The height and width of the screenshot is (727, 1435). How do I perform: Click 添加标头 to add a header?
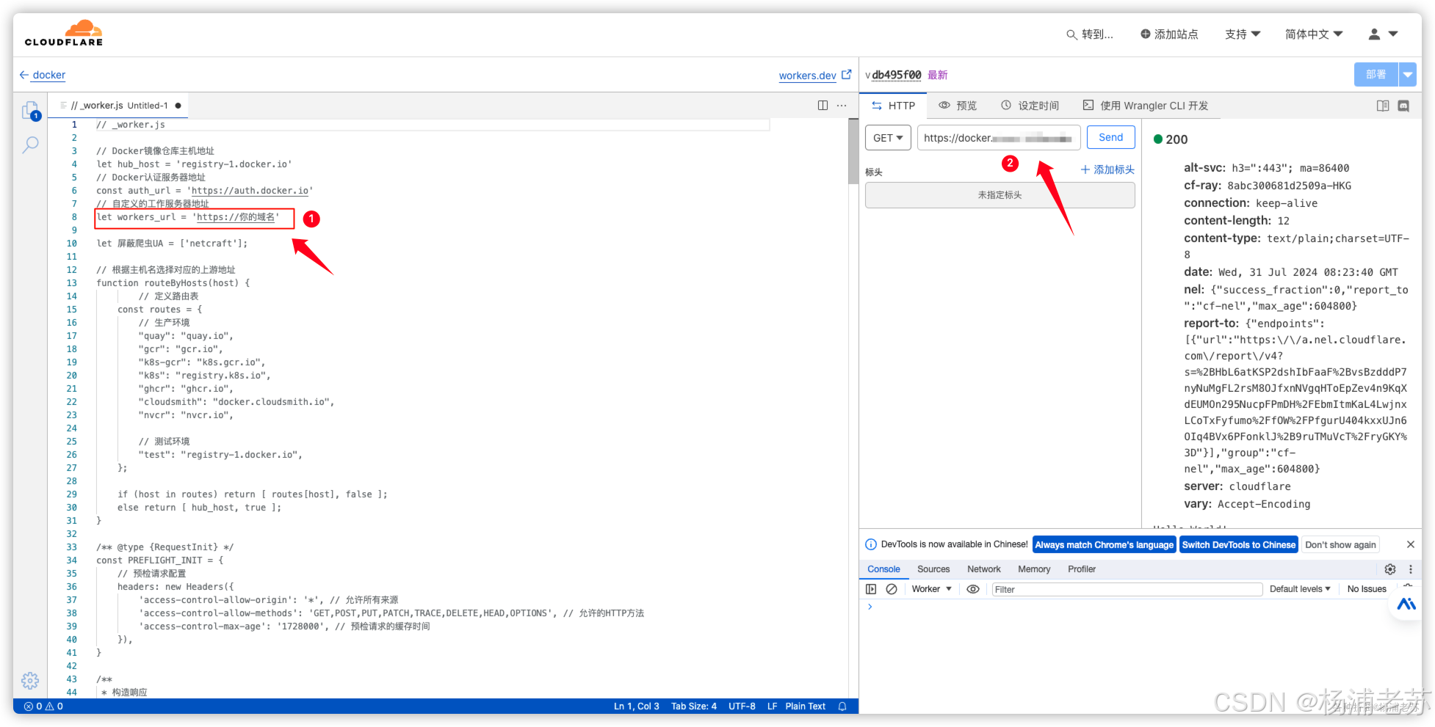[x=1107, y=169]
